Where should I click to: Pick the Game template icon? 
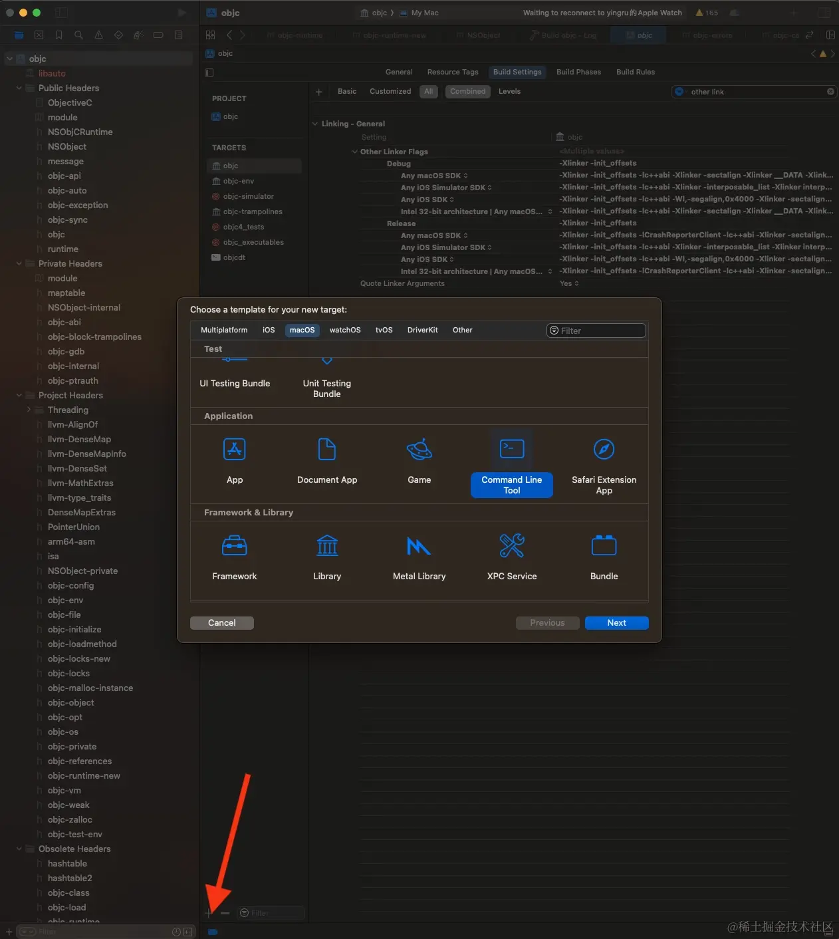click(419, 450)
